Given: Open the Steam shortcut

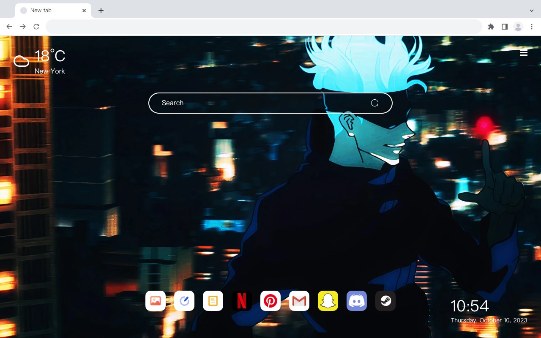Looking at the screenshot, I should tap(385, 301).
